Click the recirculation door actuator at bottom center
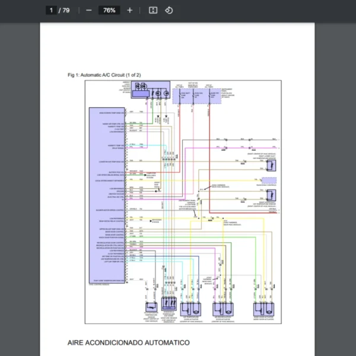The height and width of the screenshot is (356, 356). pos(223,309)
